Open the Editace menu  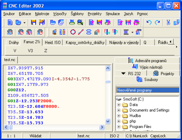25,14
